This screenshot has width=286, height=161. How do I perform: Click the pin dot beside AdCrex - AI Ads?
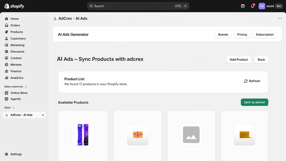click(43, 115)
